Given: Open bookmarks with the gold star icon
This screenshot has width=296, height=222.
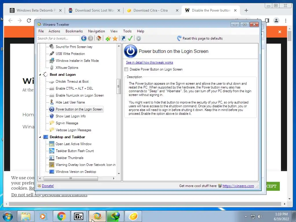Looking at the screenshot, I should pos(115,39).
